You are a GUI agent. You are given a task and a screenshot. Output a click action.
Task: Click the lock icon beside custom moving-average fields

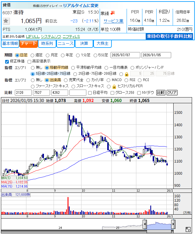[126, 74]
